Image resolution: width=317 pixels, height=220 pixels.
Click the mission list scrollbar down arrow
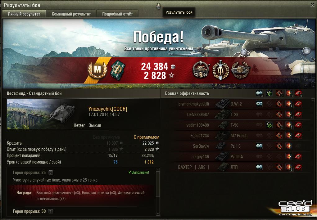coord(158,214)
